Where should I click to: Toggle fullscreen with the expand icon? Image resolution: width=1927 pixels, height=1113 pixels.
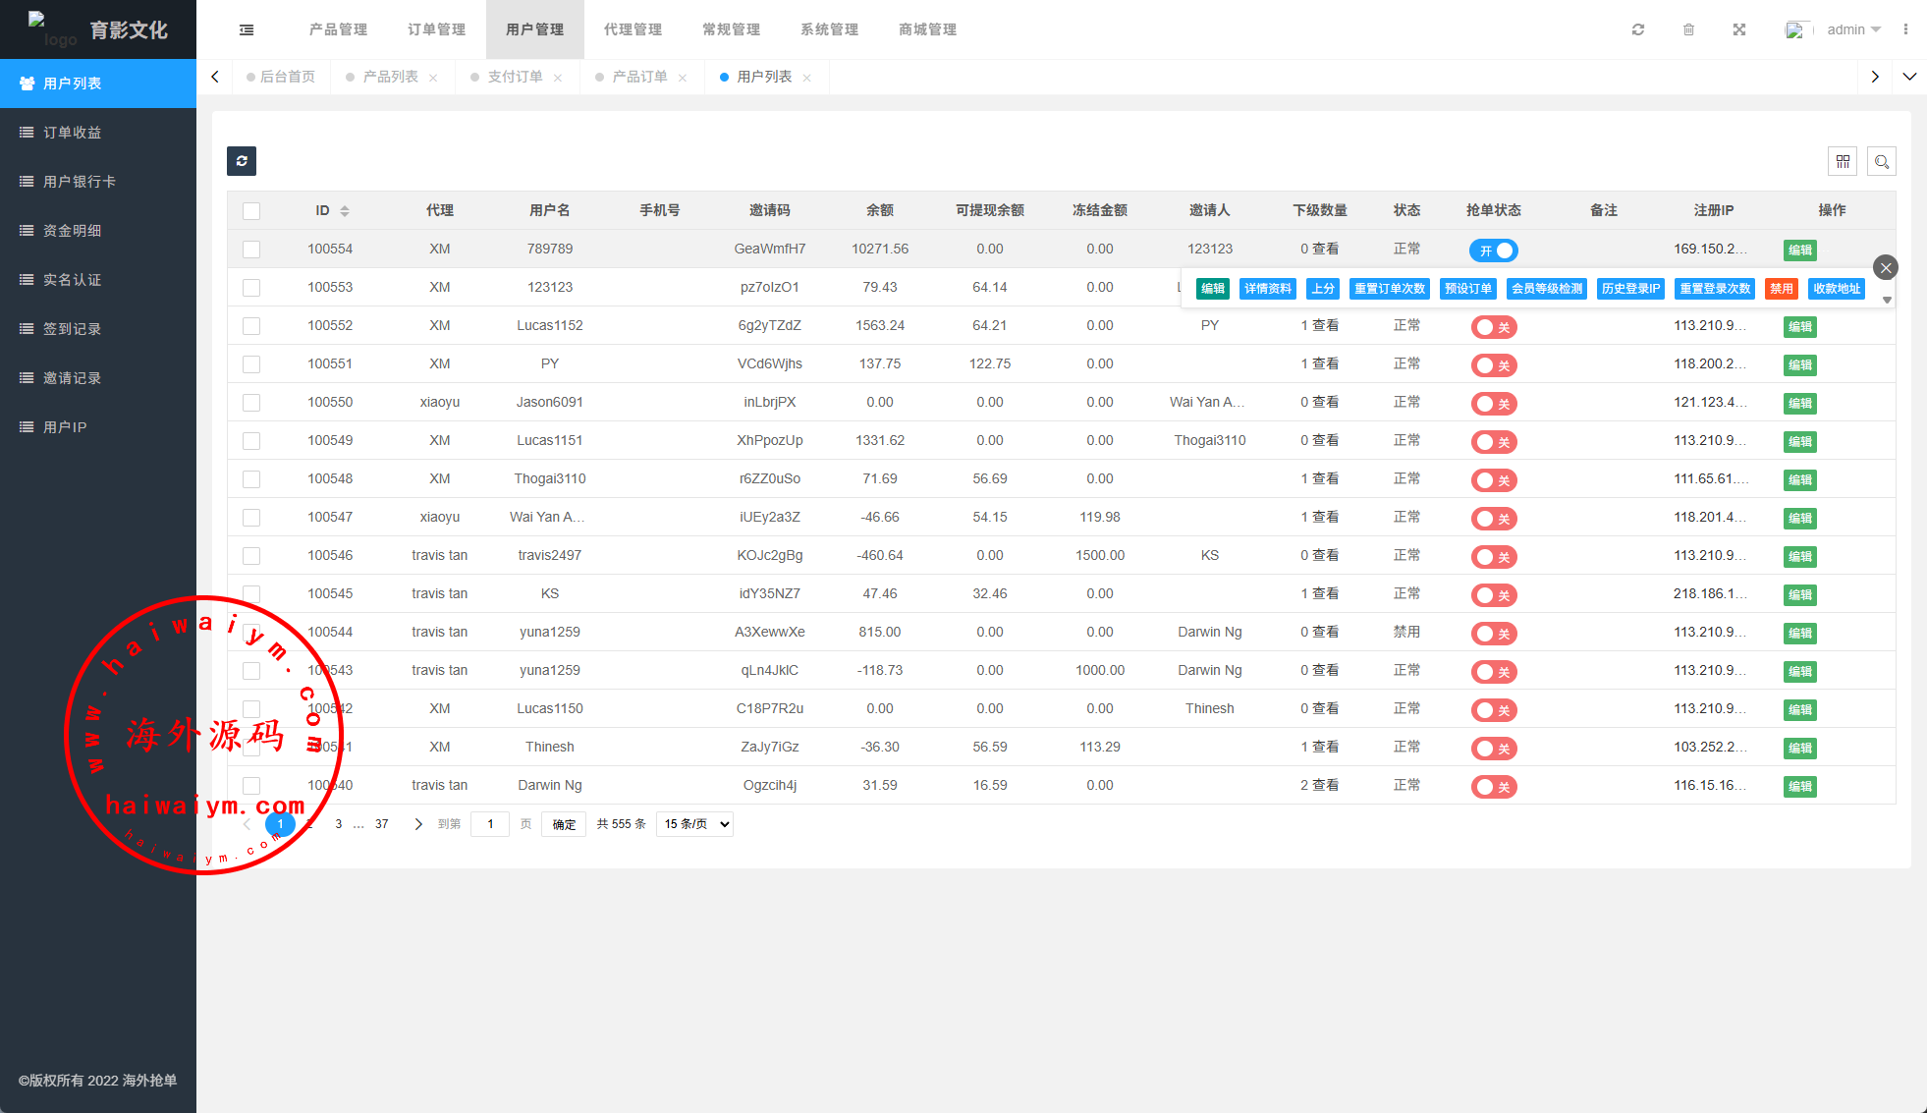(1739, 29)
